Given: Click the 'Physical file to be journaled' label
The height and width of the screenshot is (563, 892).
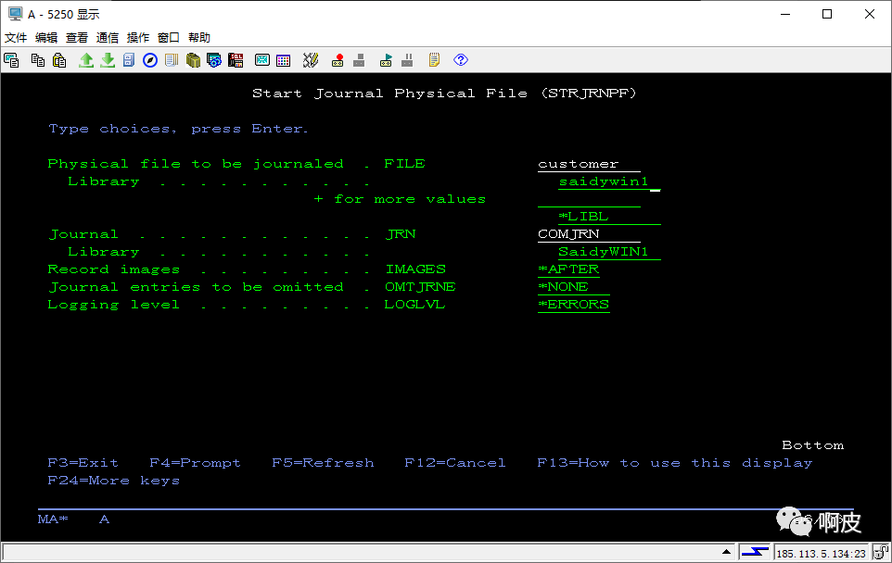Looking at the screenshot, I should pos(196,164).
